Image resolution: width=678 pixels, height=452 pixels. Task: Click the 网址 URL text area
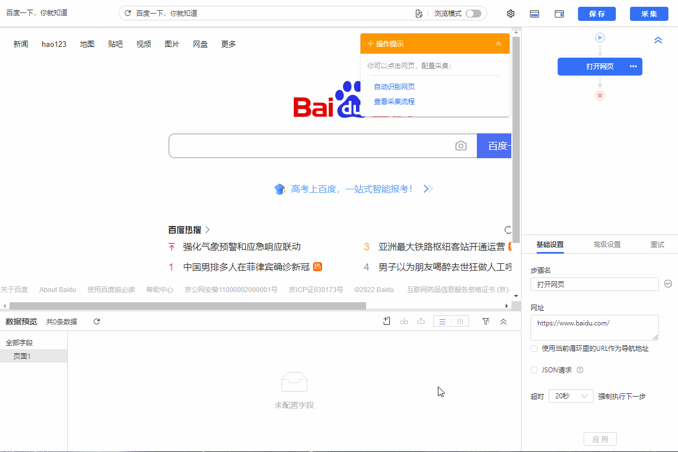594,328
